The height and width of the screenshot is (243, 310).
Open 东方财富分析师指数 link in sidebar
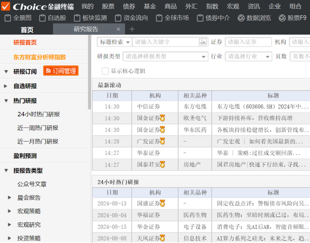pyautogui.click(x=39, y=57)
